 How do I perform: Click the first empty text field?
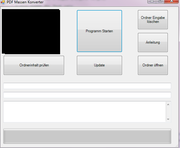coord(87,86)
